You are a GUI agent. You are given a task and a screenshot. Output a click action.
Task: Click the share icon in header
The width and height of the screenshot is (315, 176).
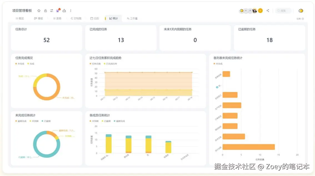[268, 10]
